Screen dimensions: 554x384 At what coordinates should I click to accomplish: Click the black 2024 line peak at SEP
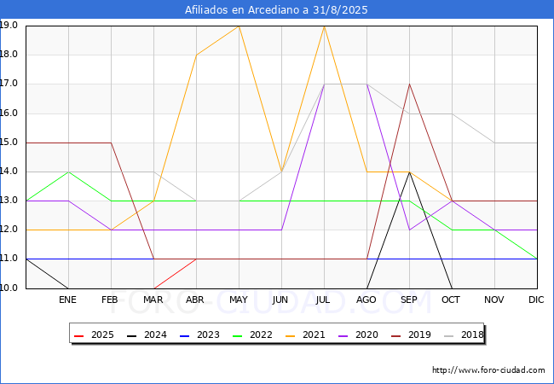(x=409, y=172)
